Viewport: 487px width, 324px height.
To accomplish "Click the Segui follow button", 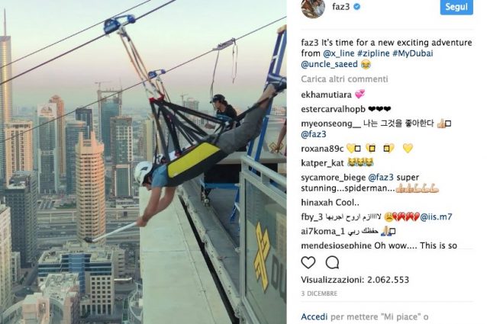I will (x=456, y=7).
